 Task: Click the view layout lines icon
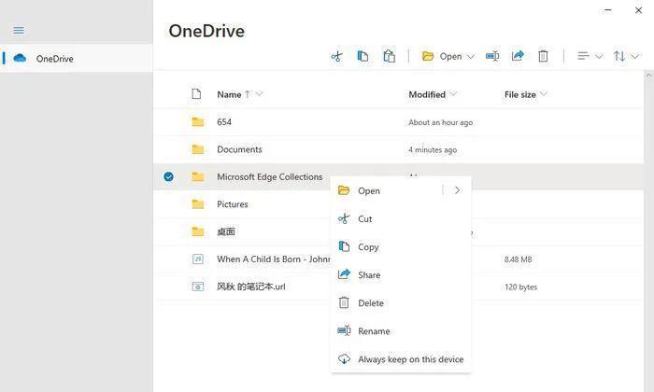click(x=584, y=56)
